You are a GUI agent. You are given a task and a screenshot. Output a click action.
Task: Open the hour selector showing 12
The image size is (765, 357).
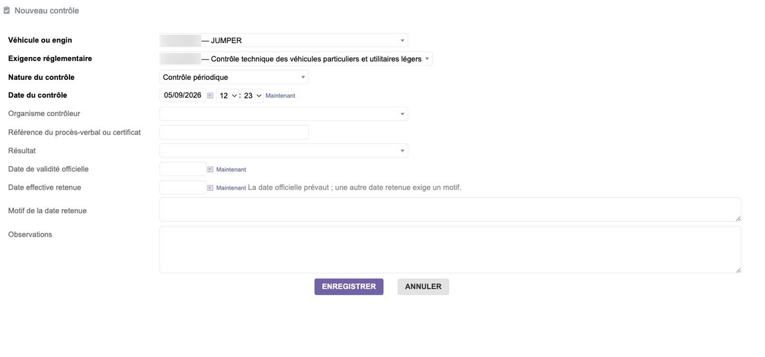pos(228,96)
